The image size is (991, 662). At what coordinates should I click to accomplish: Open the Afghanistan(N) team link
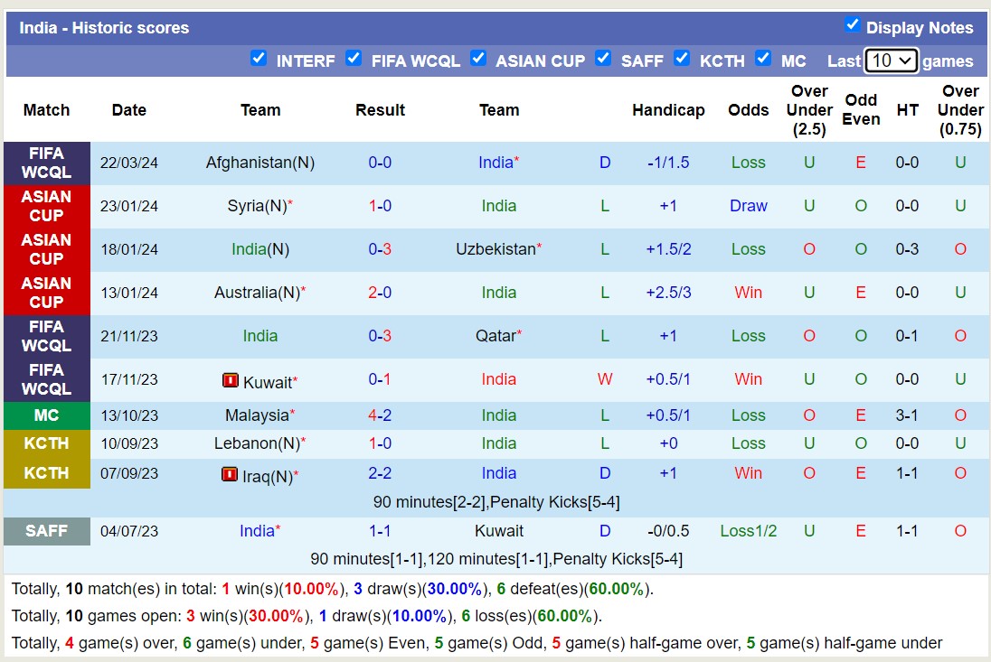[x=260, y=163]
